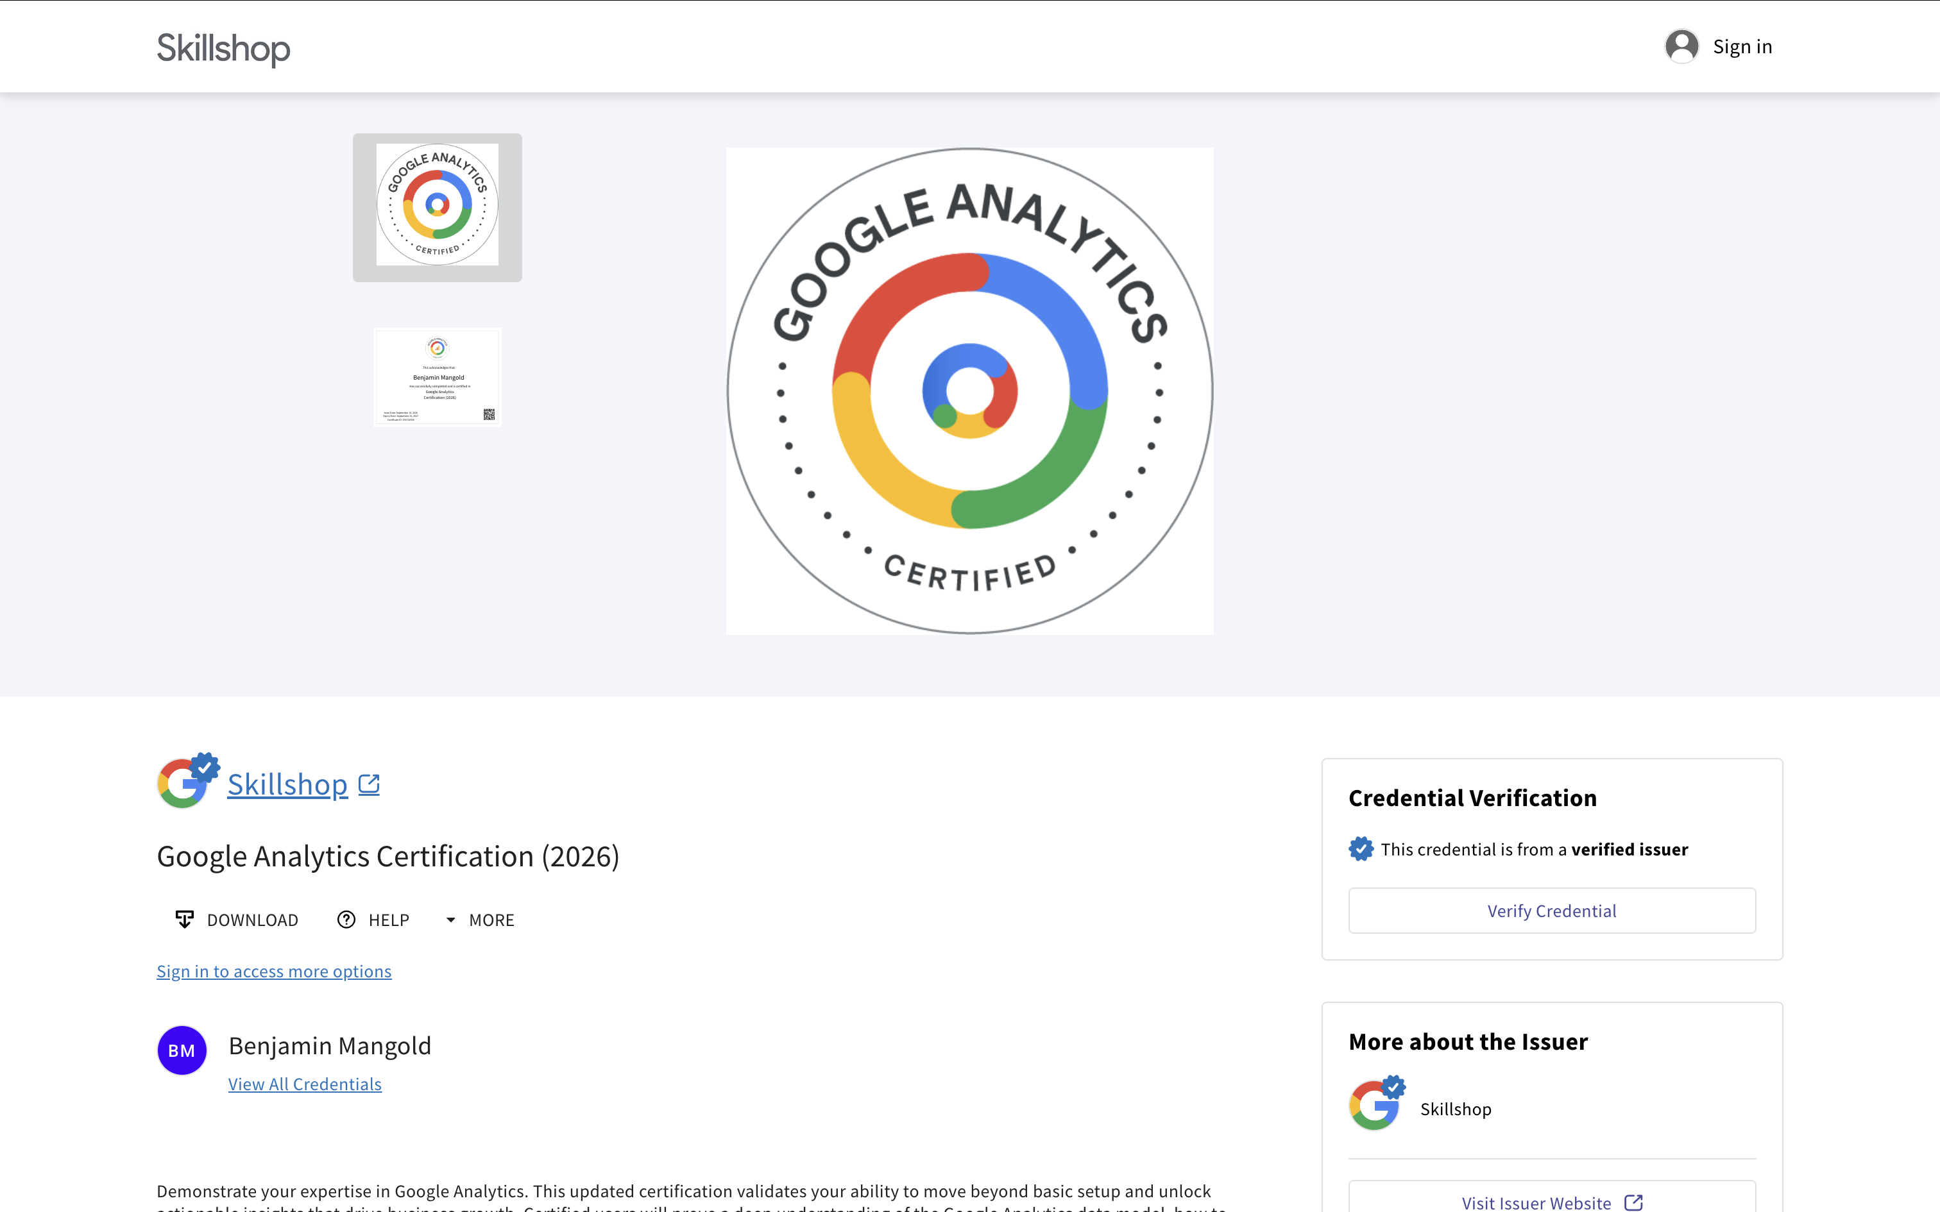1940x1212 pixels.
Task: Select the certificate document thumbnail
Action: point(437,377)
